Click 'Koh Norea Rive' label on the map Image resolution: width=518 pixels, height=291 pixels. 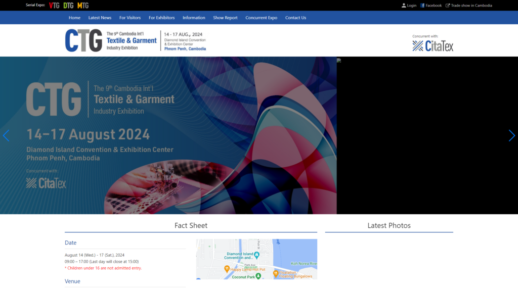click(304, 264)
